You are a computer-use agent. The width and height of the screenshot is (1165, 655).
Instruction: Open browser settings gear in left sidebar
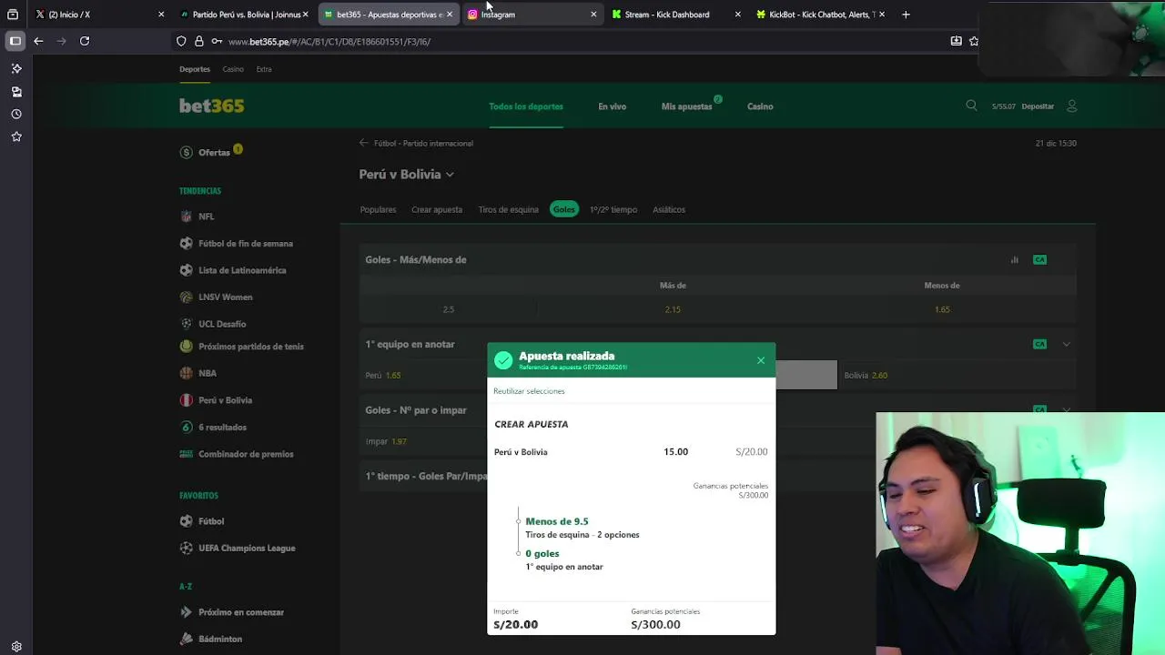point(16,647)
